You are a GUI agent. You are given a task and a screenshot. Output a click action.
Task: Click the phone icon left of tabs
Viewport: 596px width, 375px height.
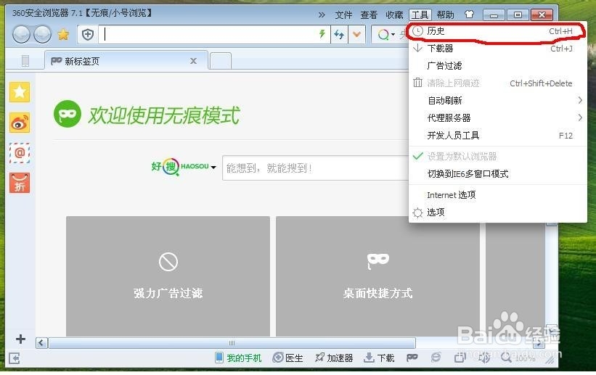click(25, 61)
